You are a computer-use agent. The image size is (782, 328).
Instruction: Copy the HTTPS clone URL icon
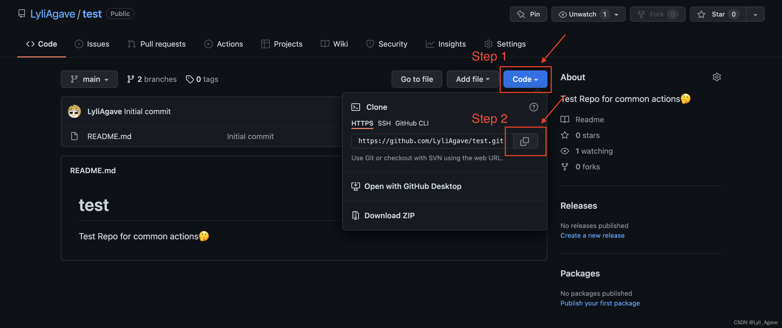(525, 141)
